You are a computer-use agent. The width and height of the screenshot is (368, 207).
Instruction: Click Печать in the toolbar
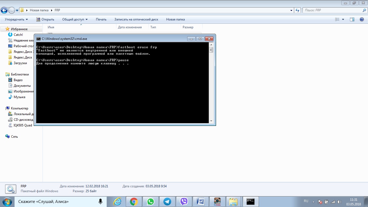click(101, 19)
